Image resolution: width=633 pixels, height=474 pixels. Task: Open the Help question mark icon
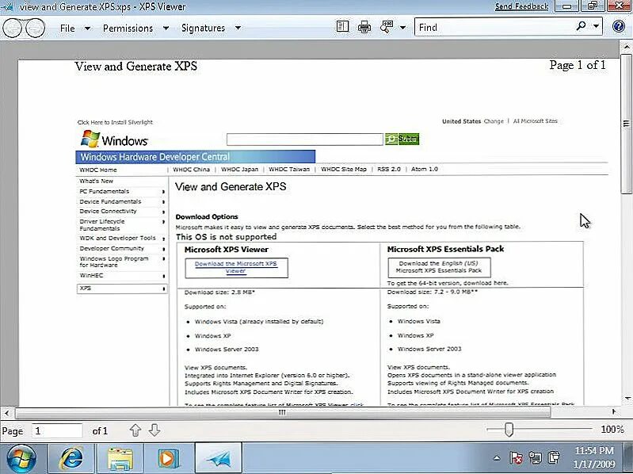point(619,26)
